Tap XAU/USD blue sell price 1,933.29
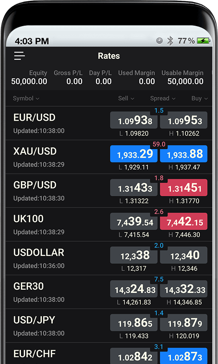 tap(134, 154)
